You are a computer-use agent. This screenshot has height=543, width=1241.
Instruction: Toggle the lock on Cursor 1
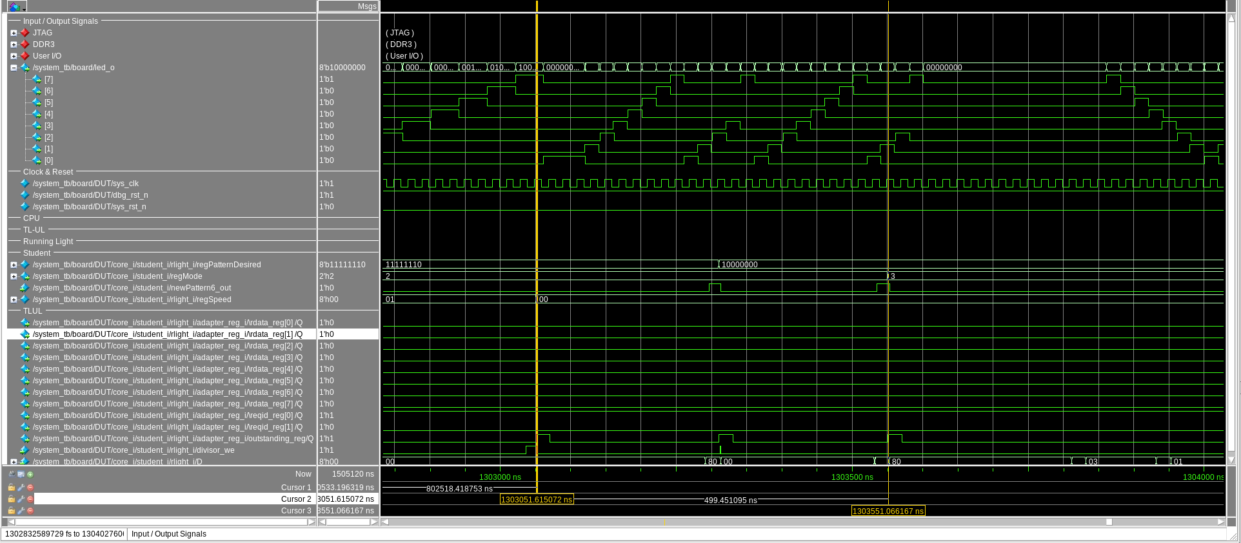(12, 488)
